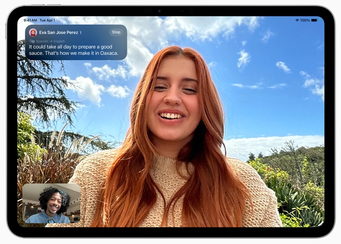
Task: Tap the self-view thumbnail of the man
Action: 51,204
